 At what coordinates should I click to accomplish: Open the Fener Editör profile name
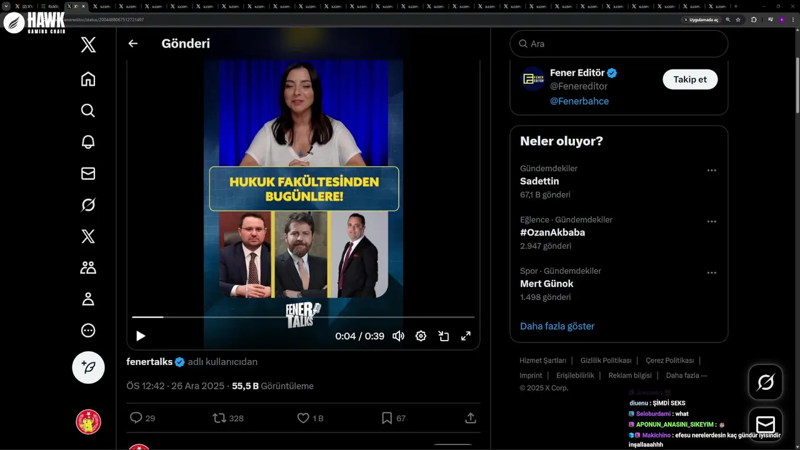577,72
